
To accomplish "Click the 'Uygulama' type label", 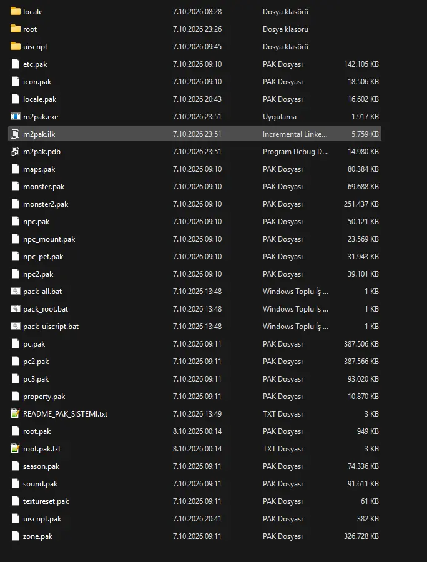I will pos(280,117).
